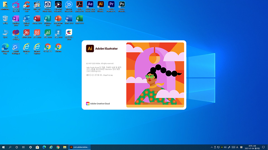Viewport: 268px width, 150px height.
Task: Open the Action Center notifications icon
Action: pyautogui.click(x=264, y=147)
